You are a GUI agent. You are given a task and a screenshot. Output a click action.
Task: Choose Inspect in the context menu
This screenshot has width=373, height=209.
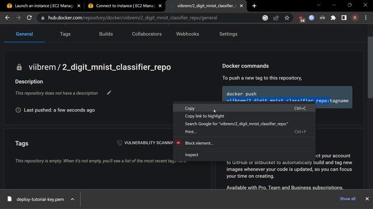[x=244, y=155]
